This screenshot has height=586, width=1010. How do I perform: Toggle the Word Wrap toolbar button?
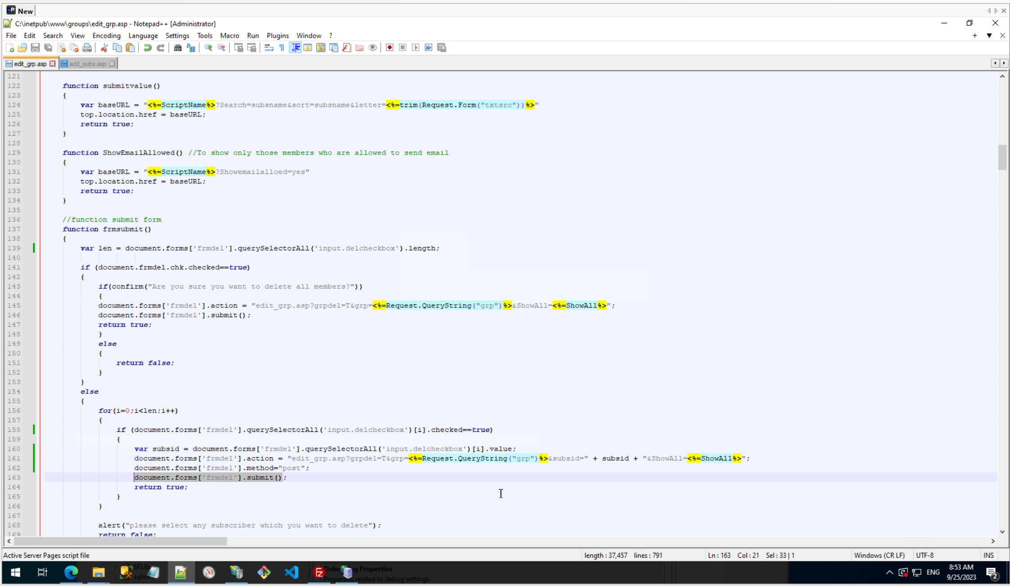click(269, 48)
